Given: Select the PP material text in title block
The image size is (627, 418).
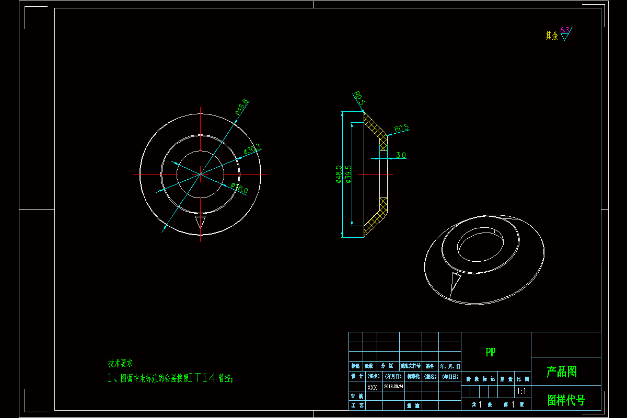Looking at the screenshot, I should point(490,352).
